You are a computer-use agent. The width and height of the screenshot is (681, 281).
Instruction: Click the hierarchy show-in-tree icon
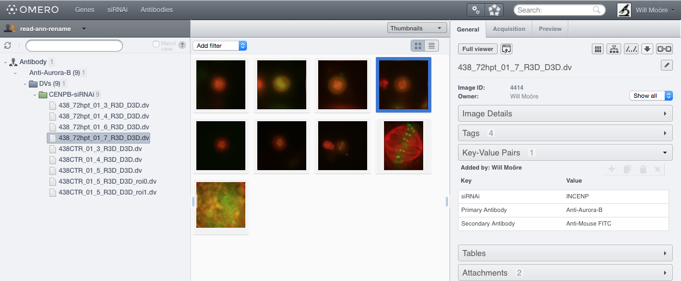tap(614, 49)
